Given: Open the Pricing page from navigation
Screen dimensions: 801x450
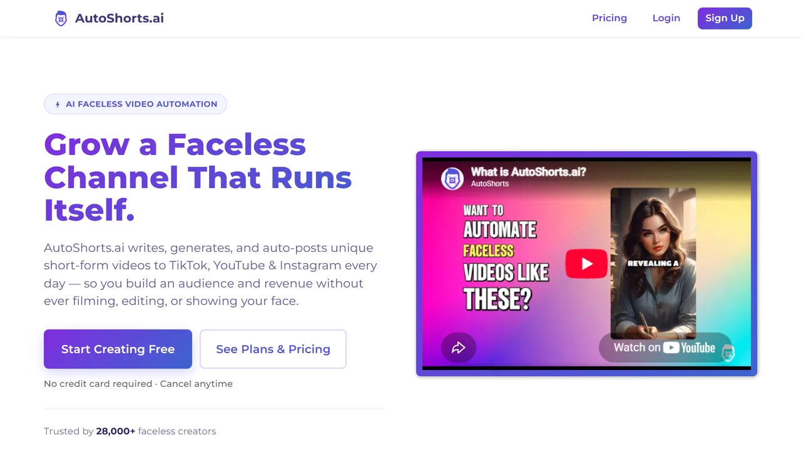Looking at the screenshot, I should tap(610, 18).
